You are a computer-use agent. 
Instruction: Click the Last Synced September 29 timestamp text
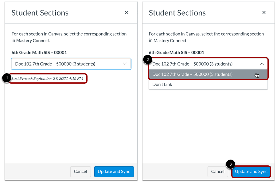point(47,79)
